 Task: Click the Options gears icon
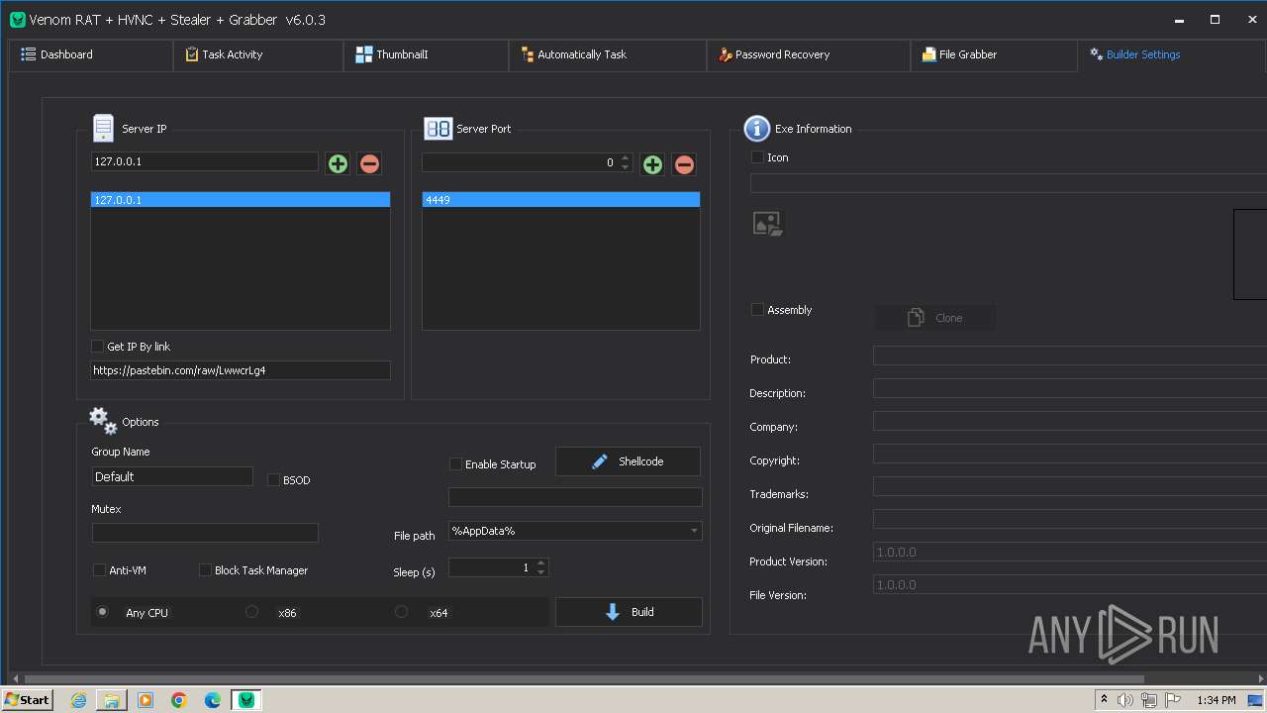coord(103,421)
